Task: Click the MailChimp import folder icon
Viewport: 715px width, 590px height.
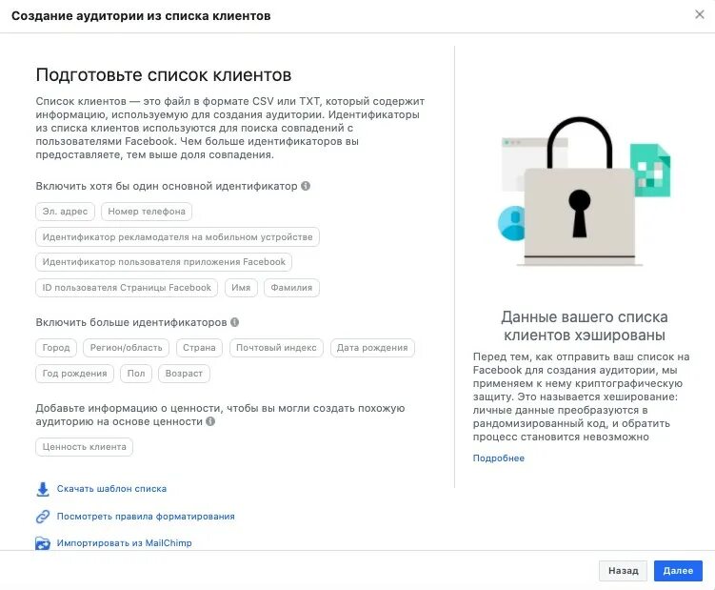Action: [x=43, y=543]
